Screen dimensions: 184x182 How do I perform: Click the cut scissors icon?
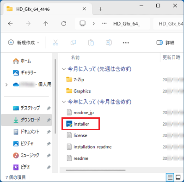pos(55,42)
